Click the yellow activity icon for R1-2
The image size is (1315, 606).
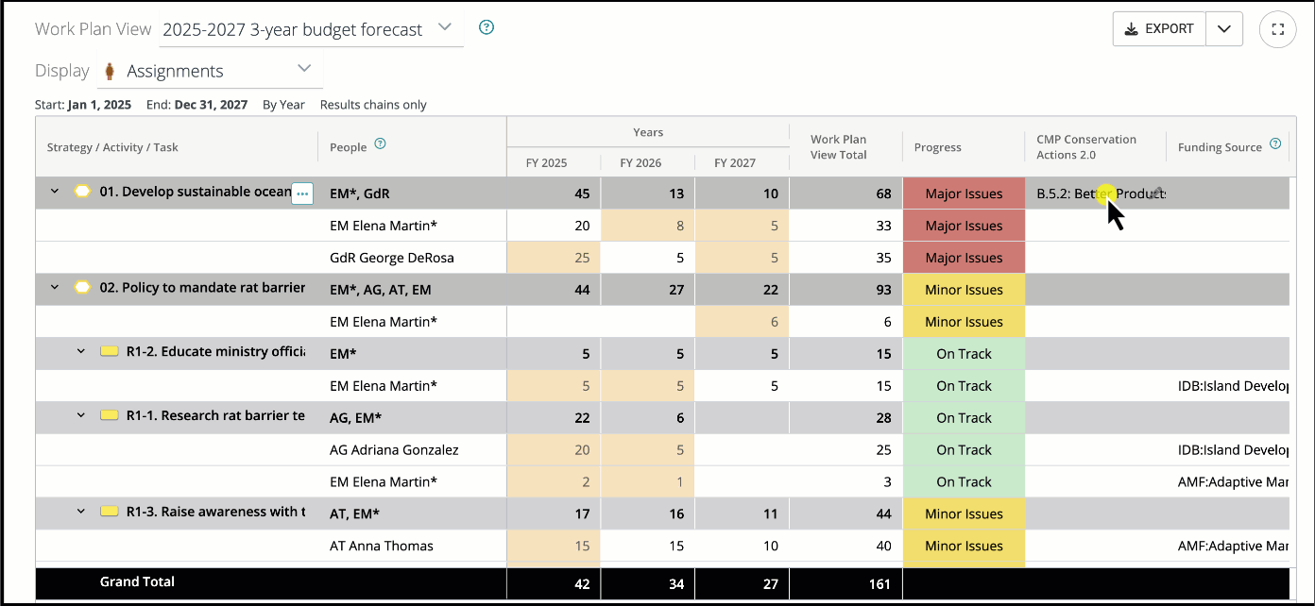109,352
